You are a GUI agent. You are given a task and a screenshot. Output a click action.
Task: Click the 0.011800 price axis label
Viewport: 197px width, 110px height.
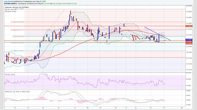point(189,47)
